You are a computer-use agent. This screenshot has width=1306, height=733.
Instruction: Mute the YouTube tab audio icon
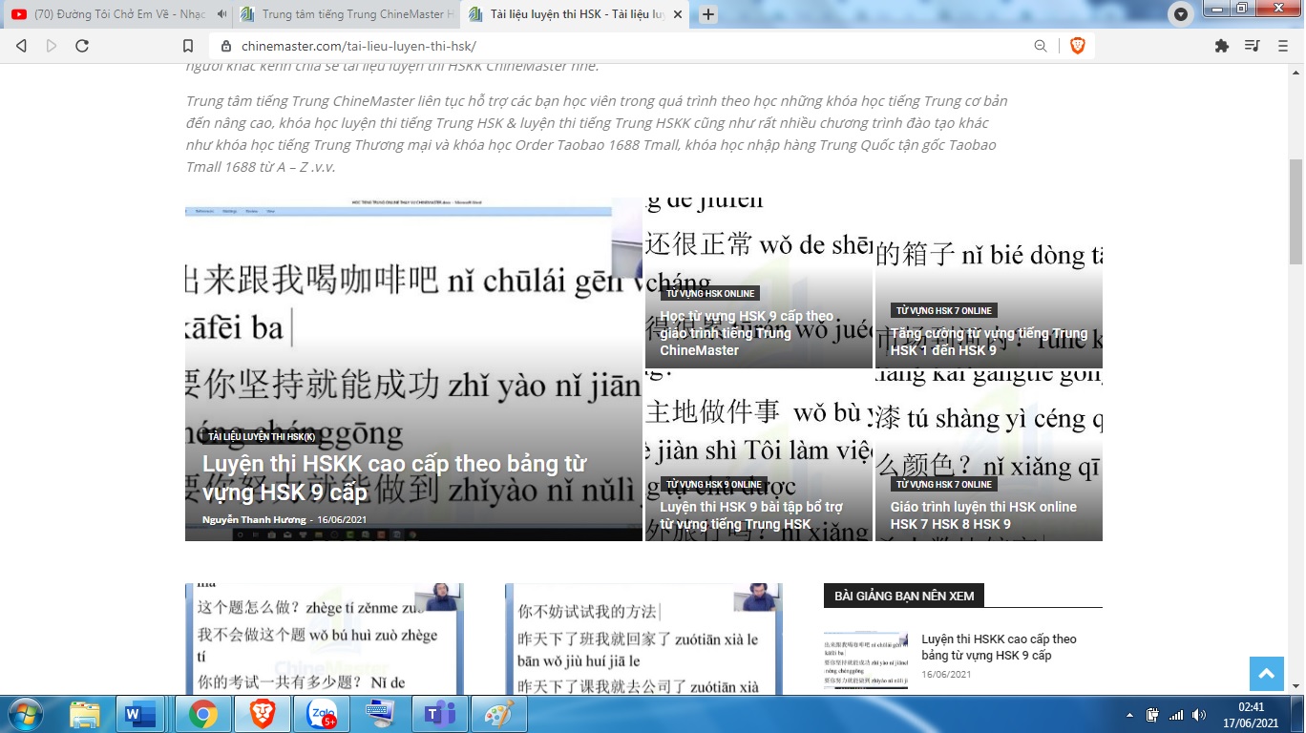click(221, 14)
